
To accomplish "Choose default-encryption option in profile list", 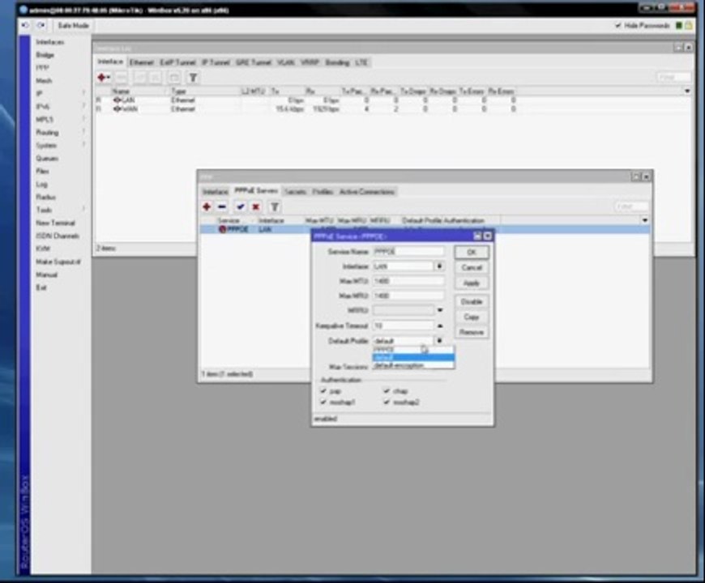I will (x=413, y=366).
